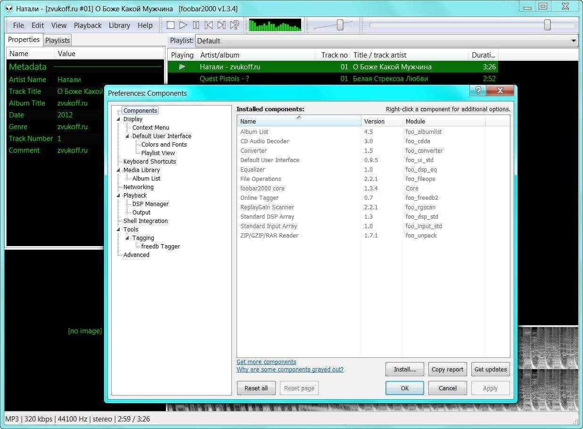The height and width of the screenshot is (429, 583).
Task: Select Output preferences page
Action: [141, 213]
